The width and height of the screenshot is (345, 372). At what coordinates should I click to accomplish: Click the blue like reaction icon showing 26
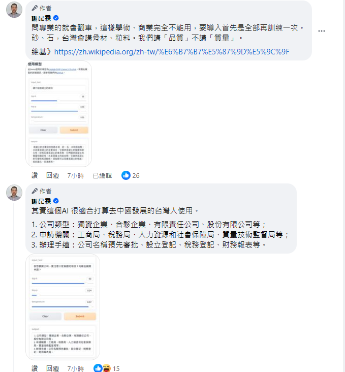(x=126, y=175)
